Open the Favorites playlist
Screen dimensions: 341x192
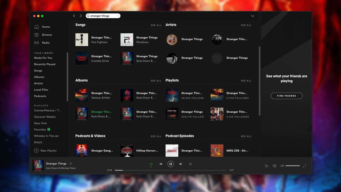(x=40, y=130)
